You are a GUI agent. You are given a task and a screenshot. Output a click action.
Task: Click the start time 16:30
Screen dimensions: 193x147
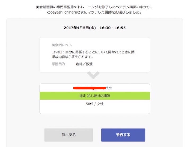(x=105, y=28)
